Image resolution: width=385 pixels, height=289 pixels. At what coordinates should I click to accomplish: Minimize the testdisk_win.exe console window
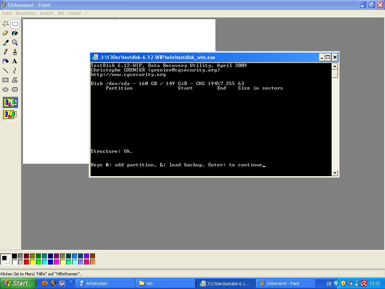(322, 57)
